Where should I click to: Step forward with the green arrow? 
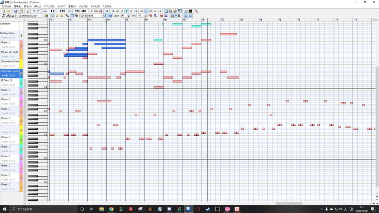coord(131,11)
